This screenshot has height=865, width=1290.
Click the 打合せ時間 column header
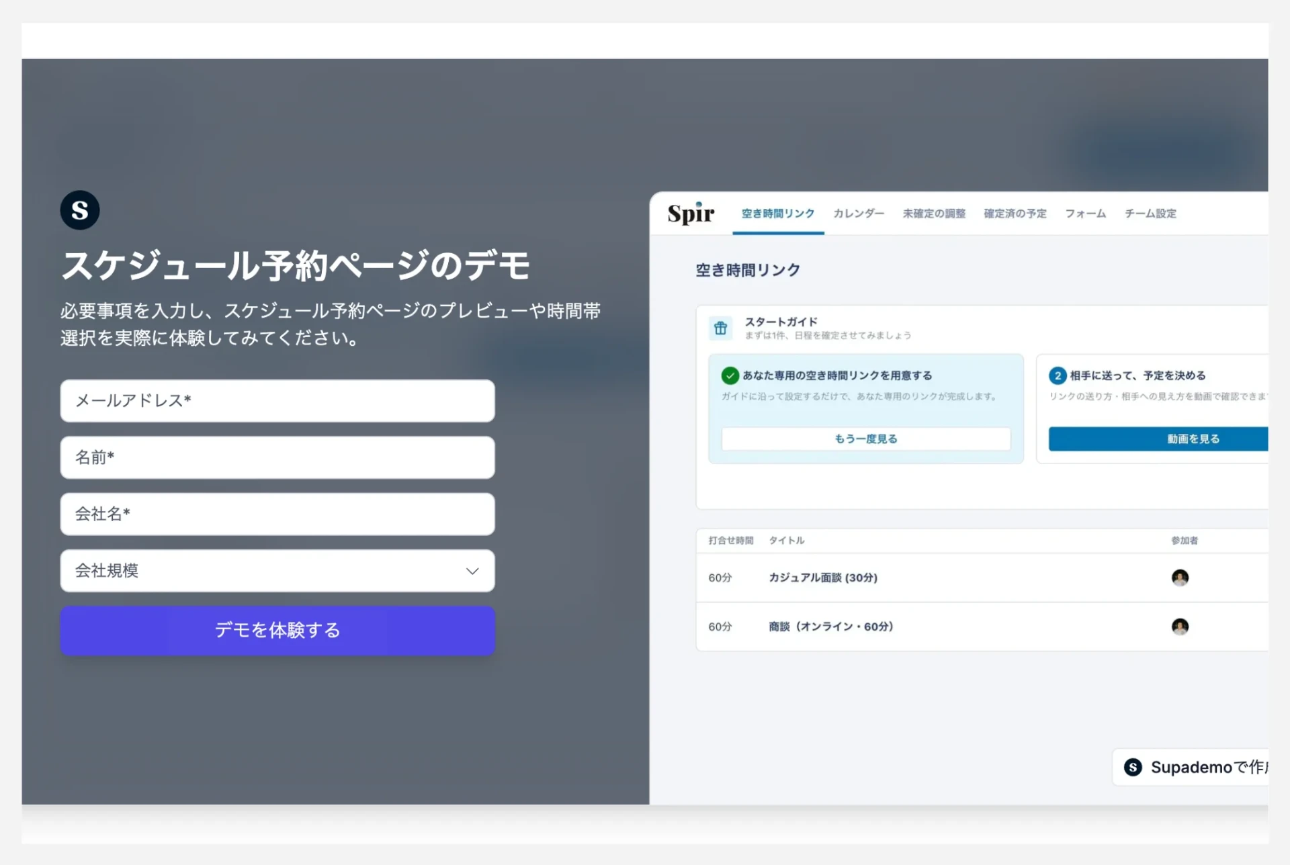(730, 541)
